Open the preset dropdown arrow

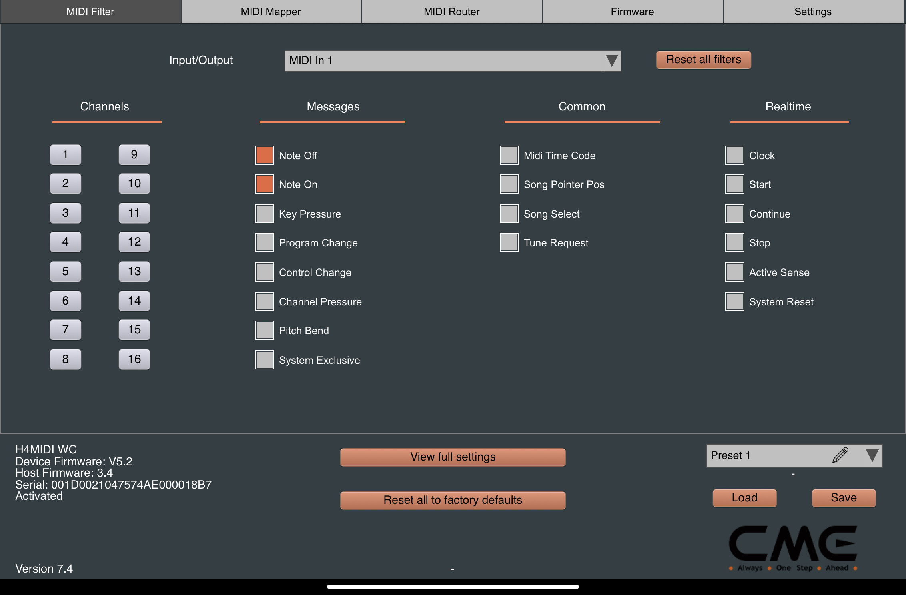click(872, 455)
